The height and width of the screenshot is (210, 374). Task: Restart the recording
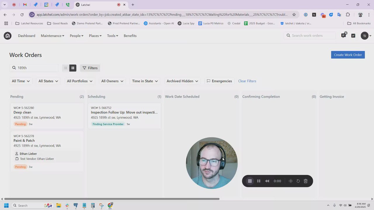coord(298,181)
